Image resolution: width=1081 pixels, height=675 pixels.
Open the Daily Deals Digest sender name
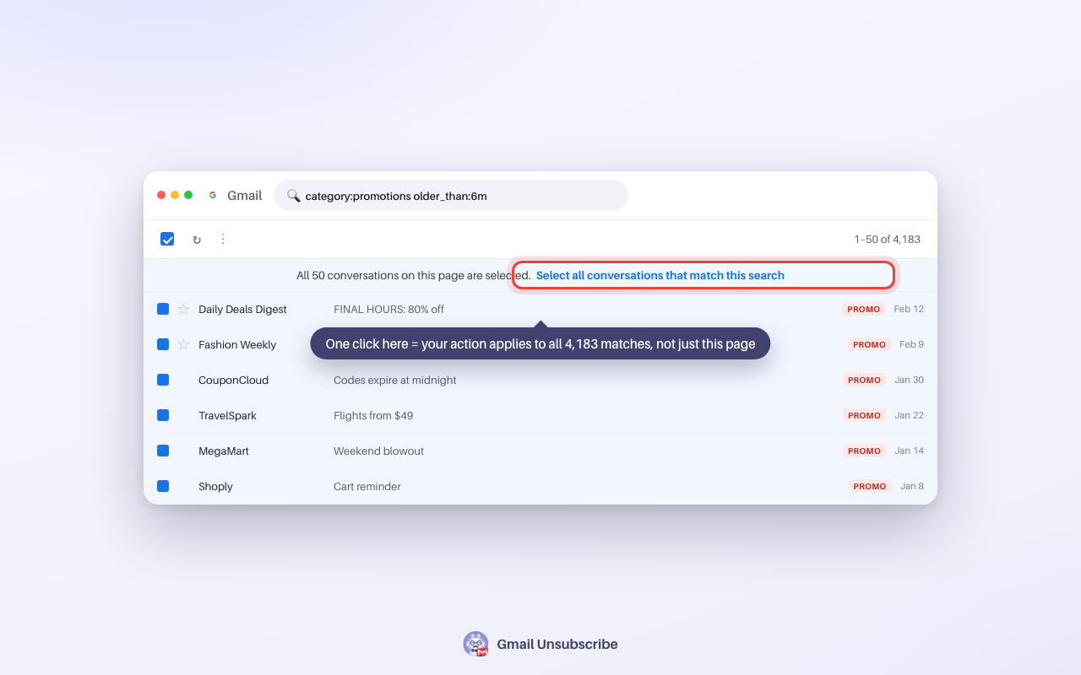point(242,309)
